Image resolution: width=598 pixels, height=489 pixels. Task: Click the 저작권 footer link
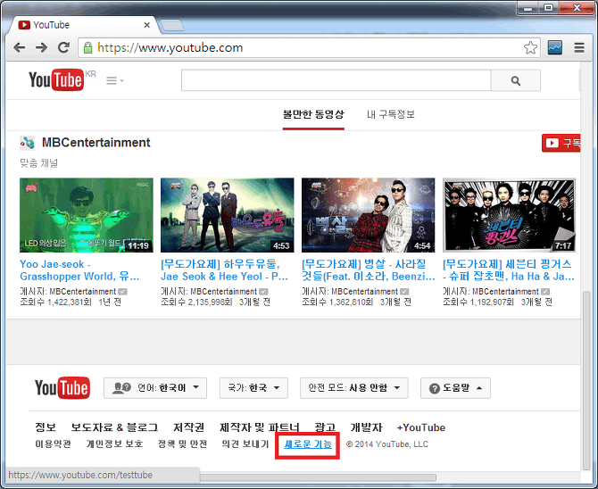click(189, 427)
